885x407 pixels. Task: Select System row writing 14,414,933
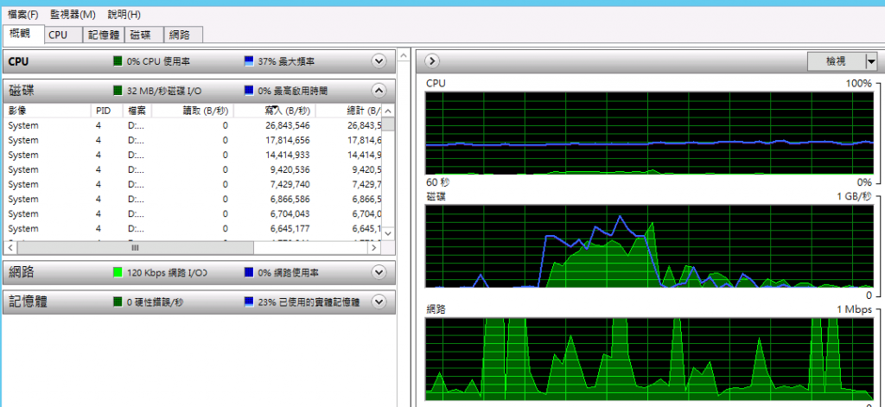(194, 155)
